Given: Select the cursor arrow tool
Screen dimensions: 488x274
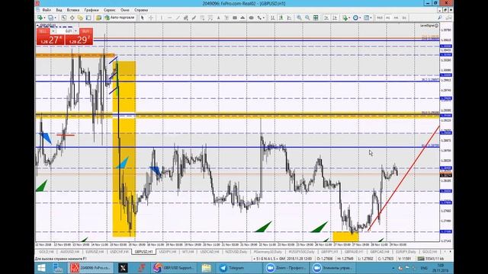Looking at the screenshot, I should point(143,18).
